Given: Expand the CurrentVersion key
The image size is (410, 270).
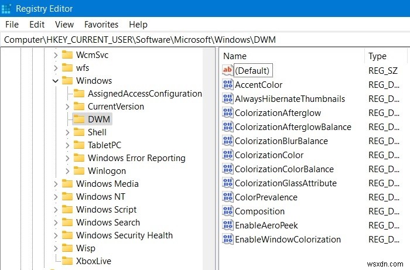Looking at the screenshot, I should point(67,107).
